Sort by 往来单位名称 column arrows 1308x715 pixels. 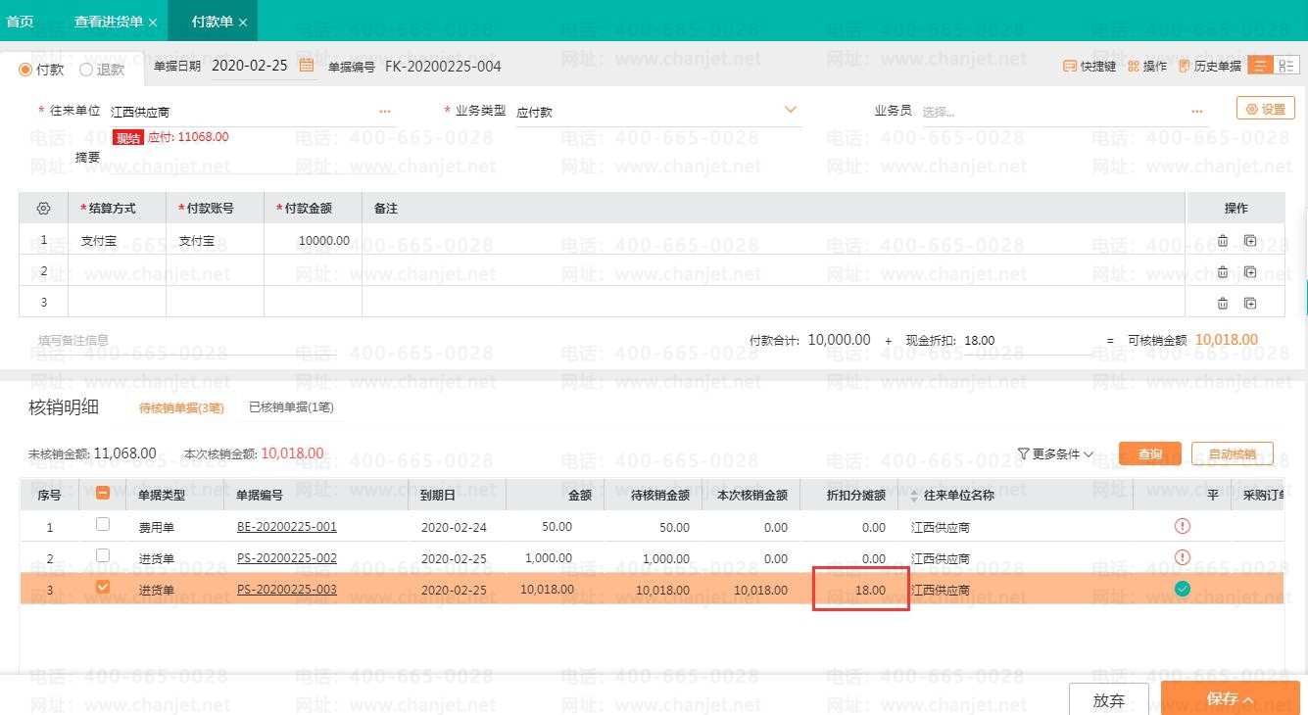[x=915, y=496]
